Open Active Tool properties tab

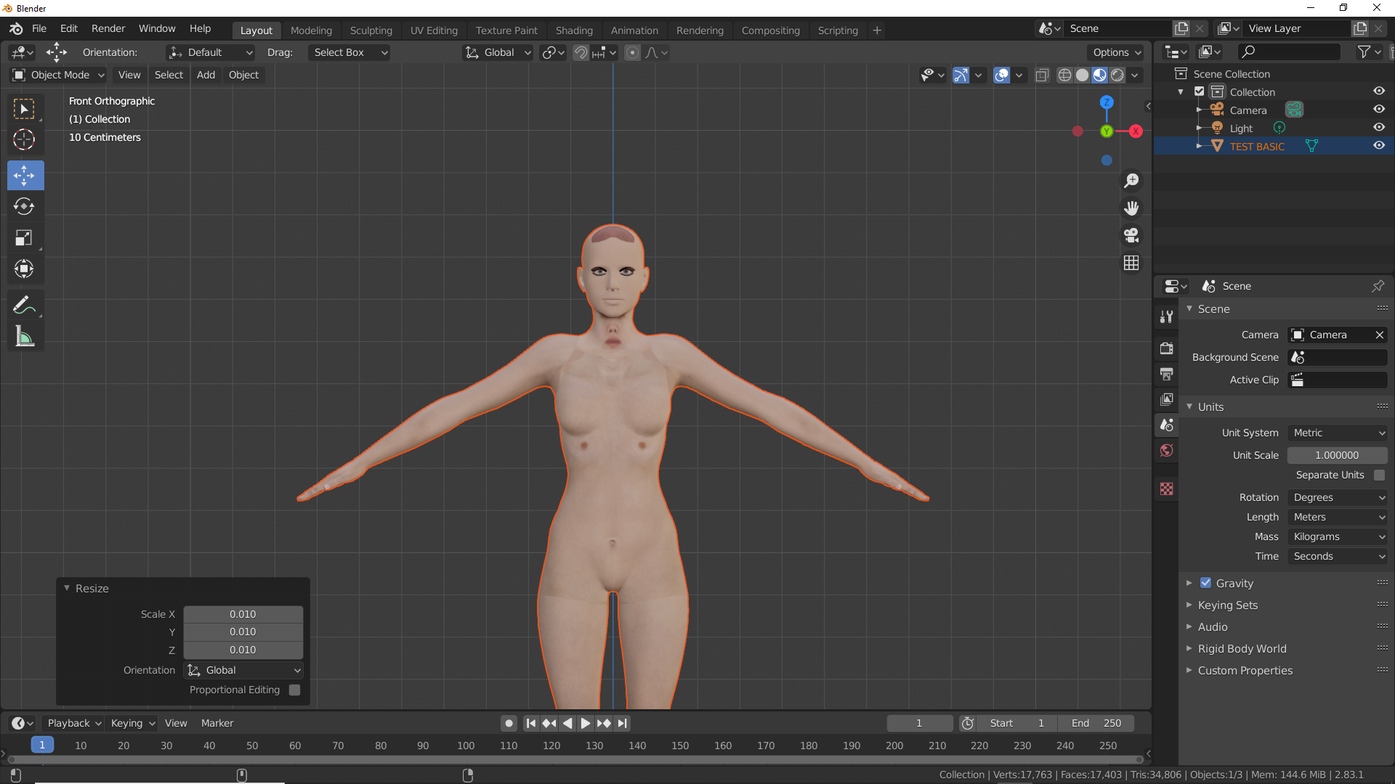click(1166, 317)
